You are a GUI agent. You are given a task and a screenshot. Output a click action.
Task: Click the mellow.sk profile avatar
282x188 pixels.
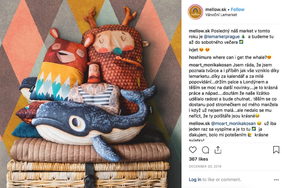point(195,12)
